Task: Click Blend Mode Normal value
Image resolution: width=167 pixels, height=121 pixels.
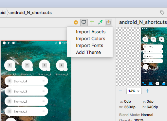Action: coord(147,115)
